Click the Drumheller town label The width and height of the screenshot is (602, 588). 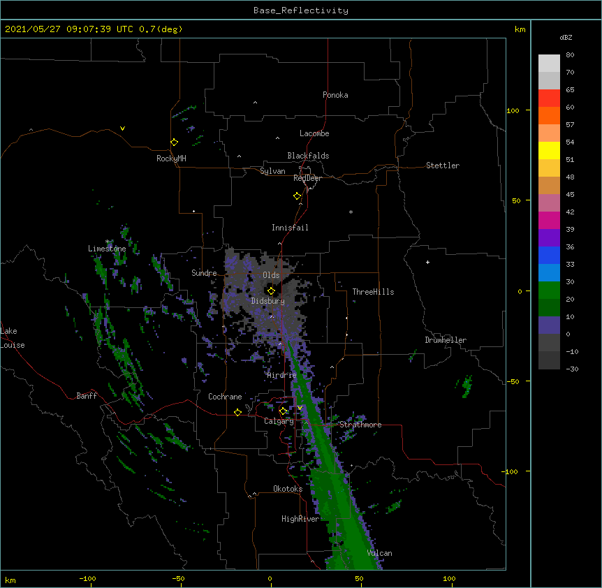pos(446,340)
